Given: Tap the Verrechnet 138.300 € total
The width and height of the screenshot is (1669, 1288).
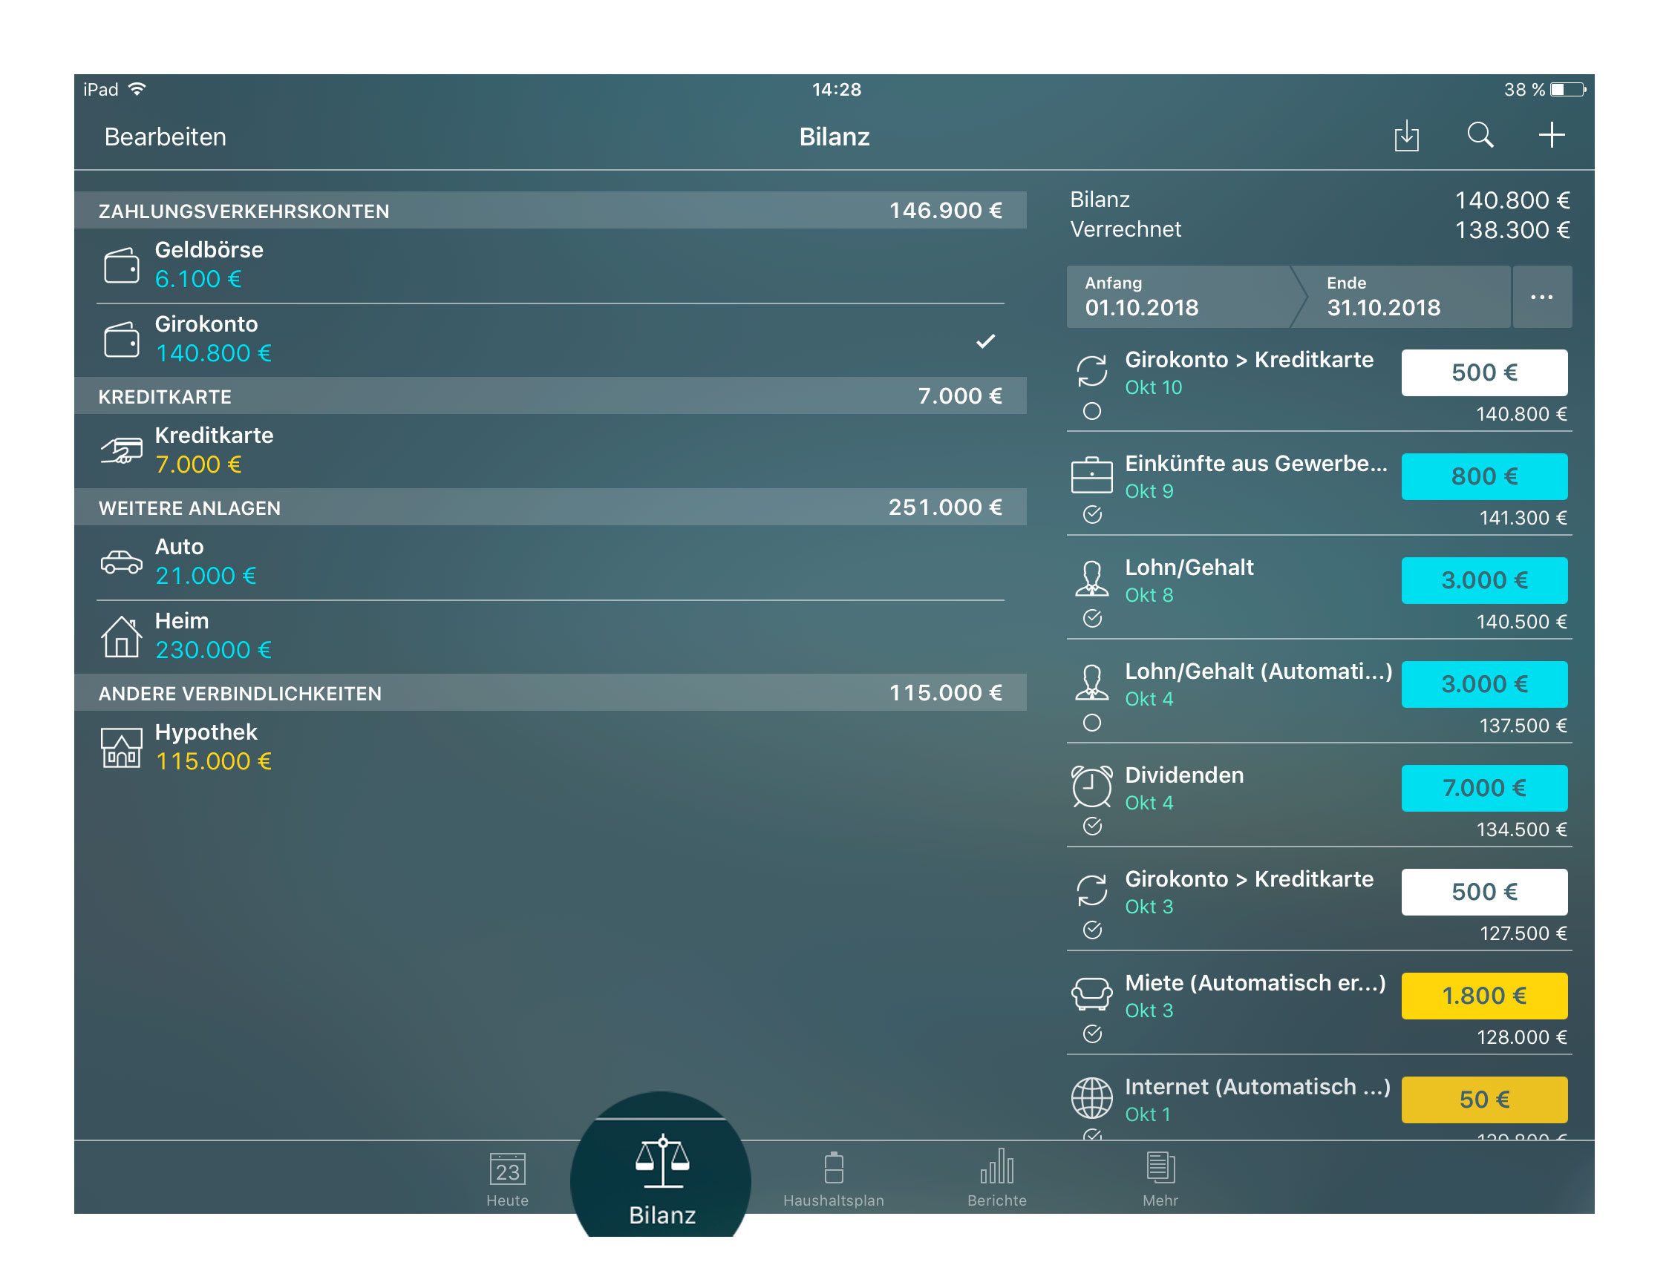Looking at the screenshot, I should tap(1512, 230).
